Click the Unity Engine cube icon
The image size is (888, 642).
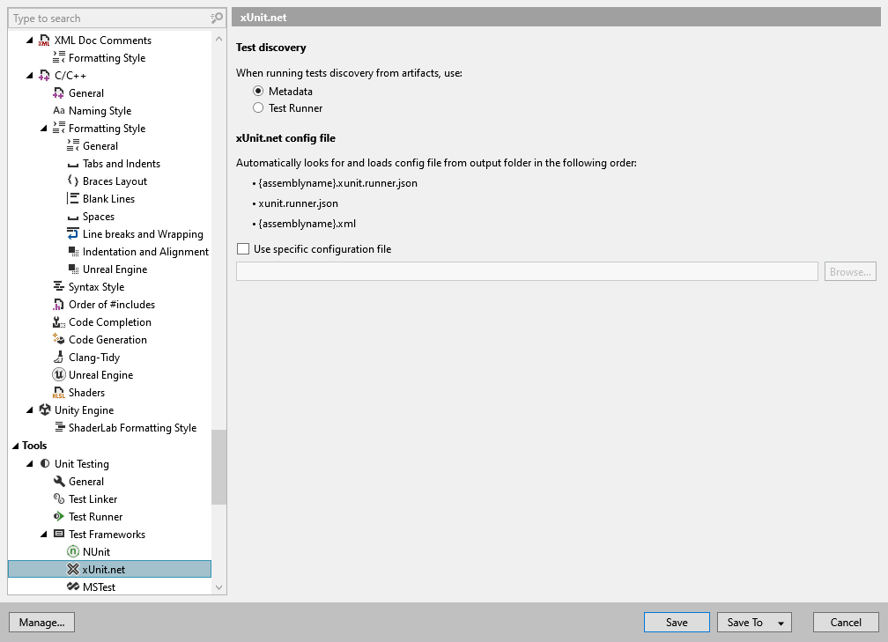click(45, 410)
